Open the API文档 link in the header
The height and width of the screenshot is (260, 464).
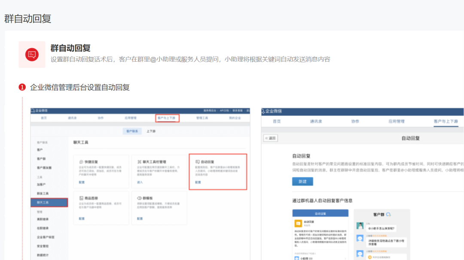tap(226, 111)
